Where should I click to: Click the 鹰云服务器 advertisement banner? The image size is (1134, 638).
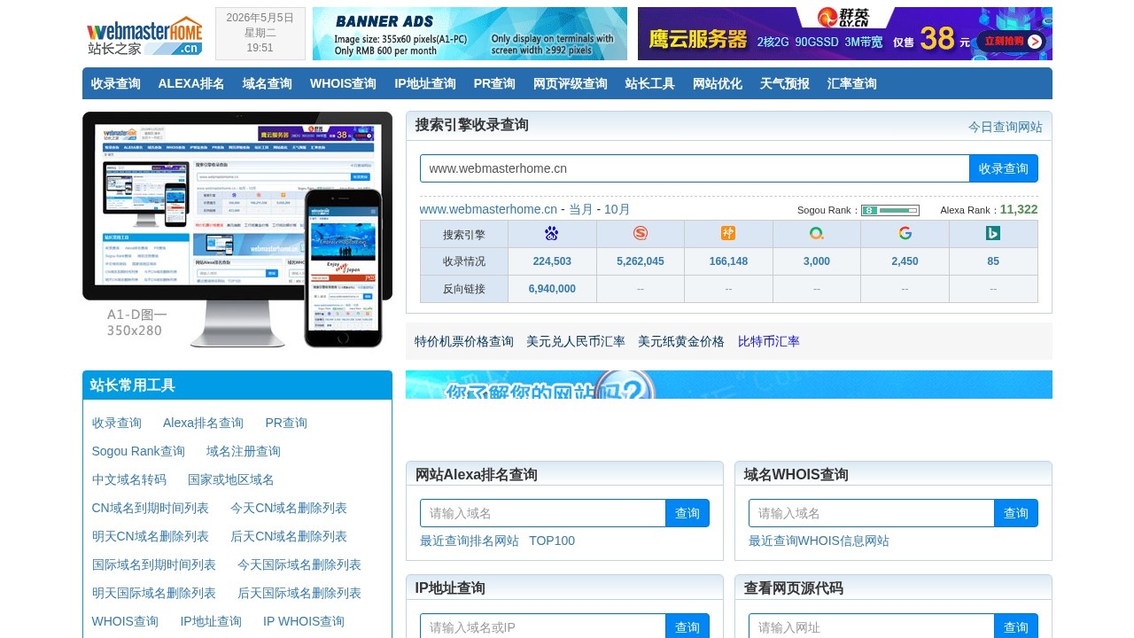coord(845,34)
